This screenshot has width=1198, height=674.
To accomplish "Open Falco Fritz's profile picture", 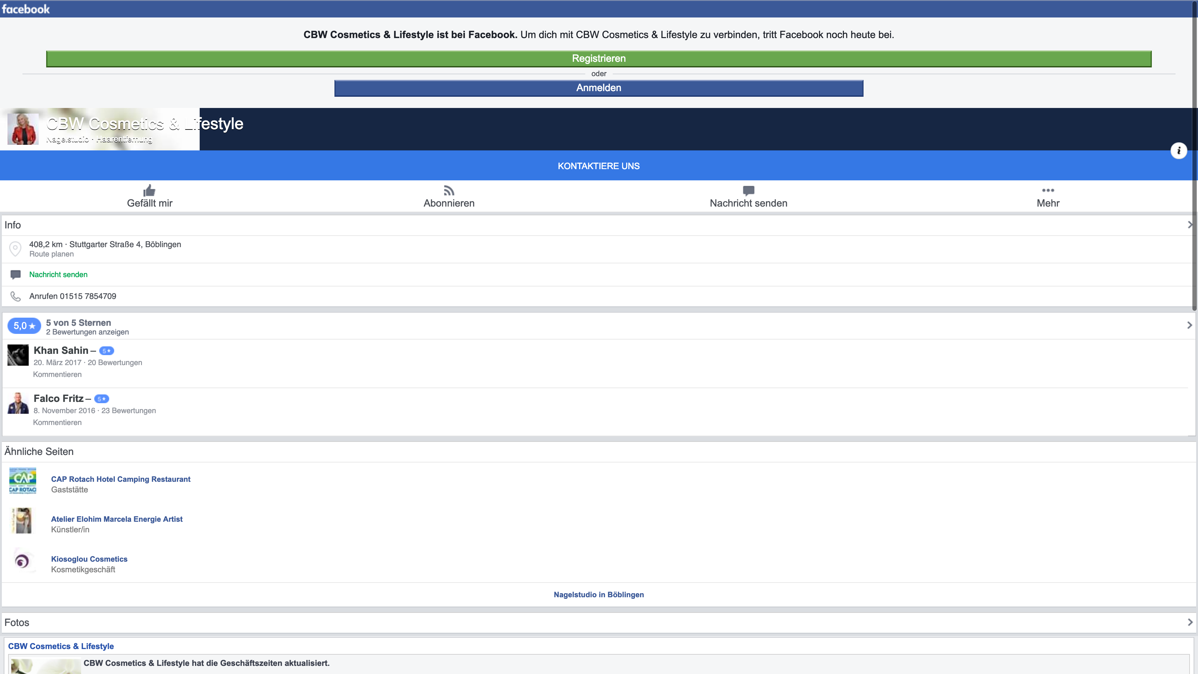I will [x=18, y=403].
